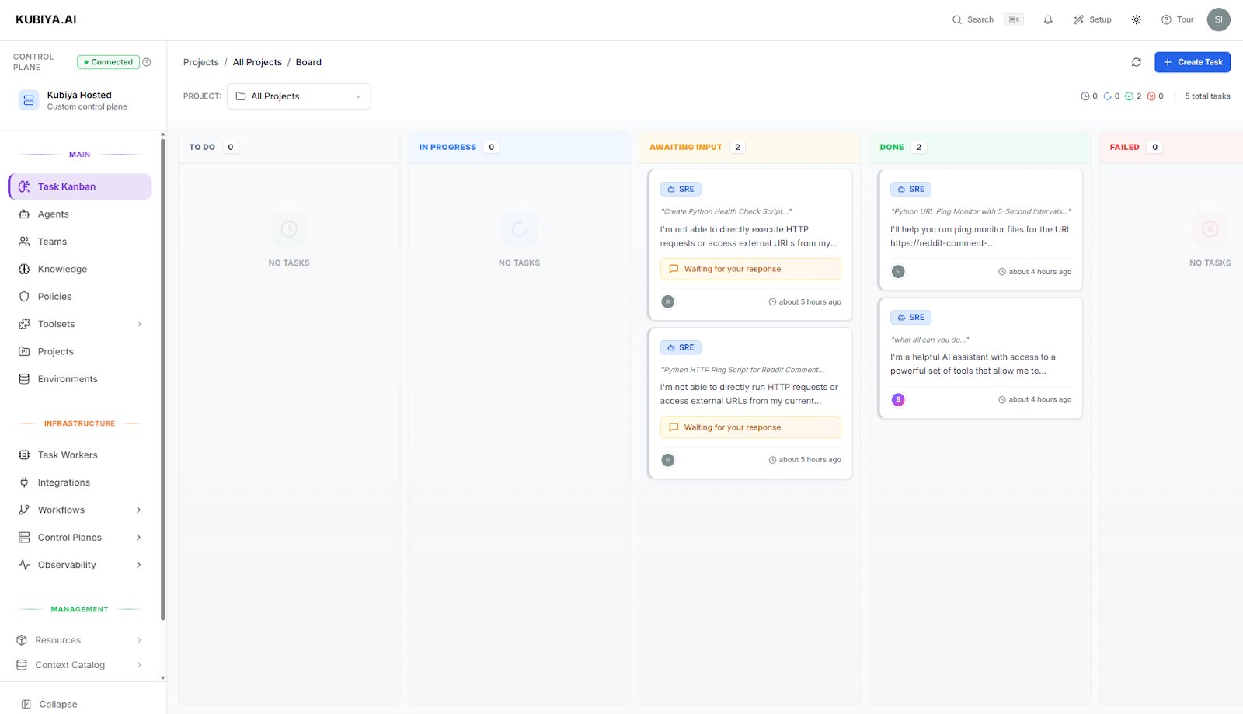The image size is (1243, 714).
Task: Click the Observability pulse icon
Action: (x=24, y=565)
